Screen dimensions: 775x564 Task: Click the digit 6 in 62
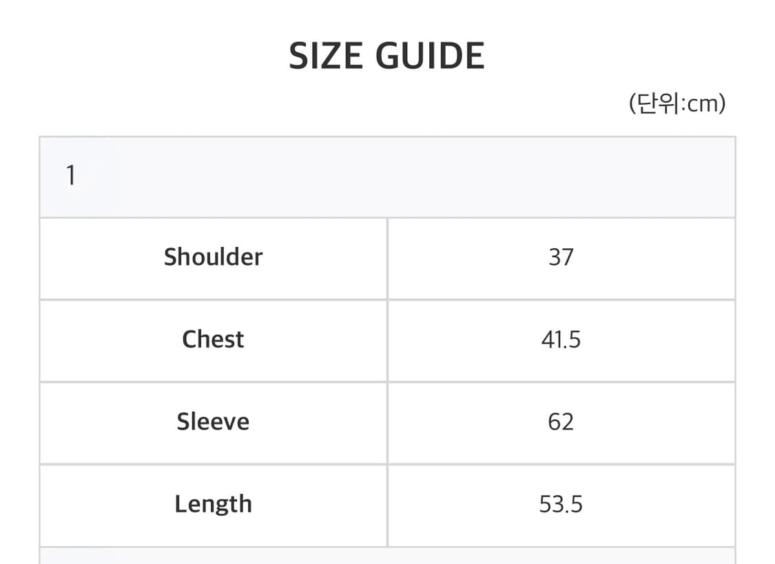[555, 421]
